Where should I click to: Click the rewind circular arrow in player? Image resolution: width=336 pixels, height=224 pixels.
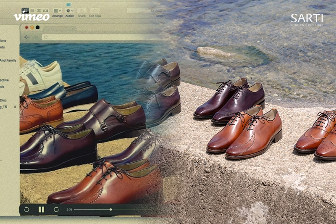tap(27, 209)
